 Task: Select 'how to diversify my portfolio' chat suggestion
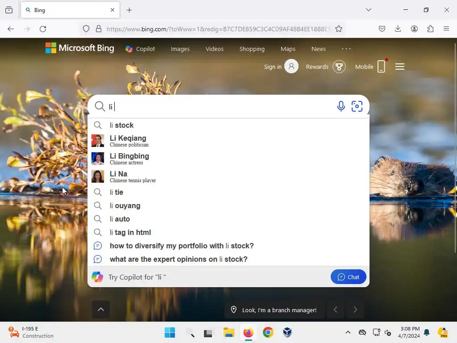click(228, 246)
